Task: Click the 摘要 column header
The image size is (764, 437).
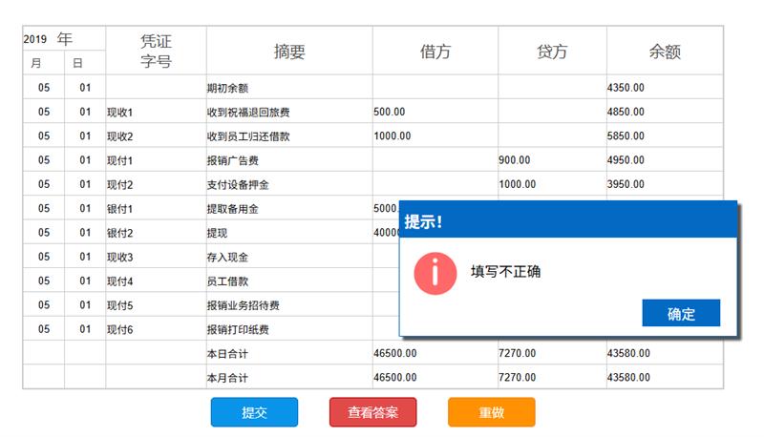Action: coord(289,52)
